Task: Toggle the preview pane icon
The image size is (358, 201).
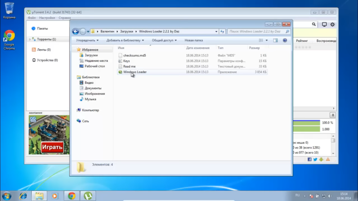Action: pos(275,40)
